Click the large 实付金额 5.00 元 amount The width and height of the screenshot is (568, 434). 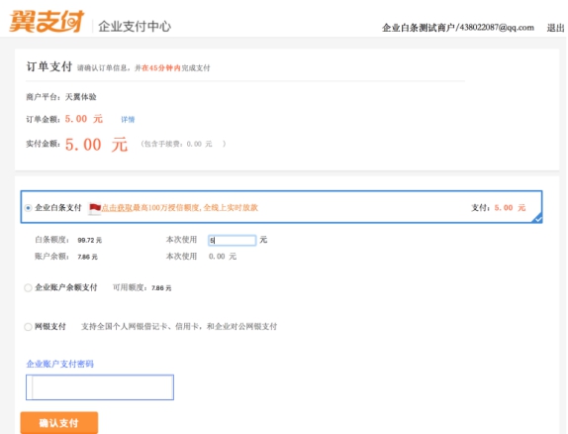point(96,145)
